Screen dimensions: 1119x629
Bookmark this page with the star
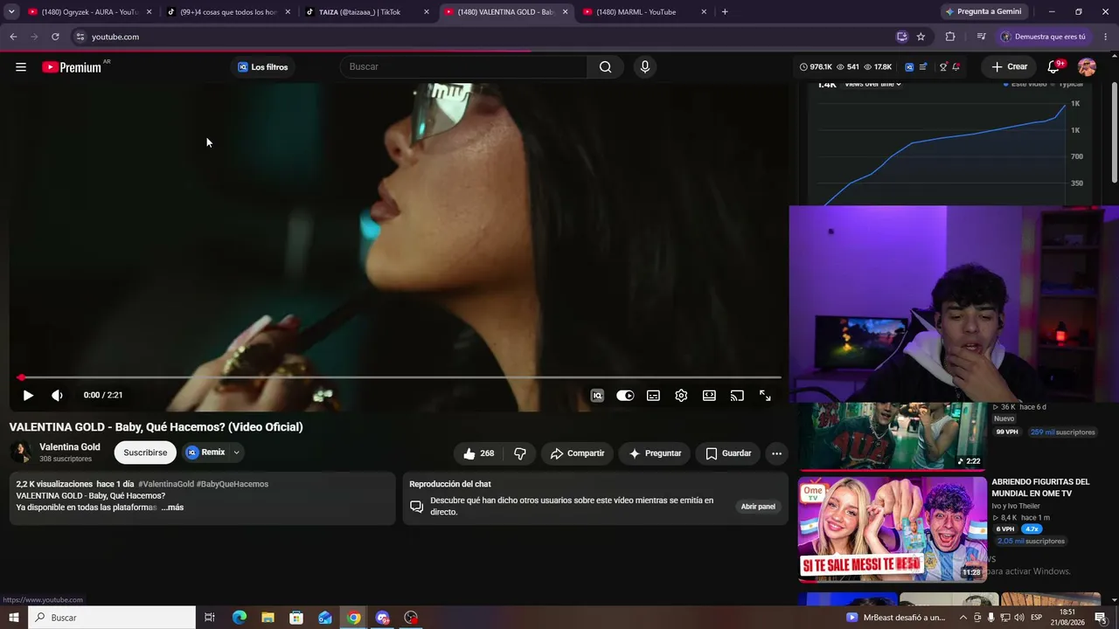click(921, 37)
